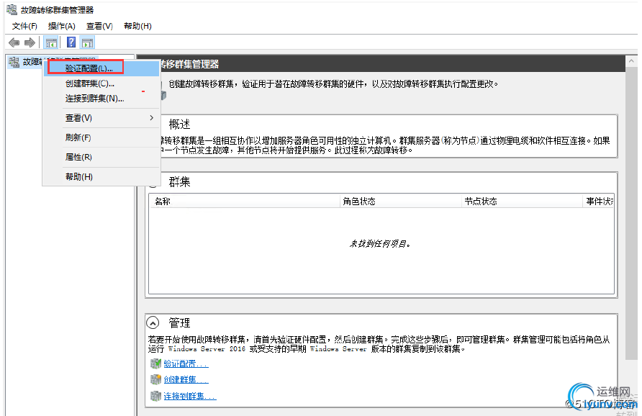Open the 帮助(H) menu in the menu bar
The width and height of the screenshot is (642, 416).
tap(137, 26)
